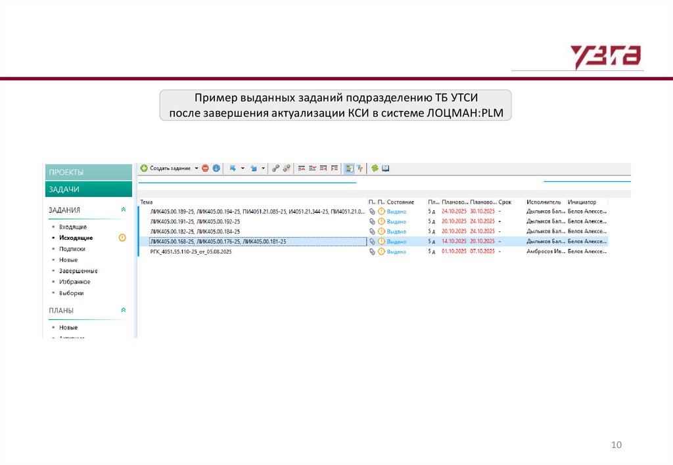Select task row ЛИК405.00.189-25, ЛИК405.00.194-25
This screenshot has height=465, width=673.
[373, 211]
